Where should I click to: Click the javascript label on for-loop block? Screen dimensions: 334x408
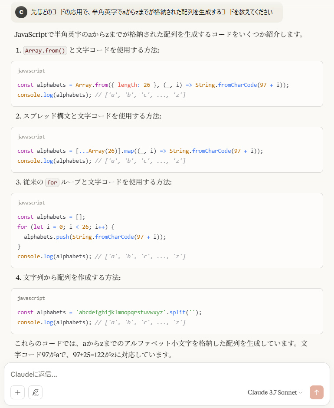pos(31,203)
